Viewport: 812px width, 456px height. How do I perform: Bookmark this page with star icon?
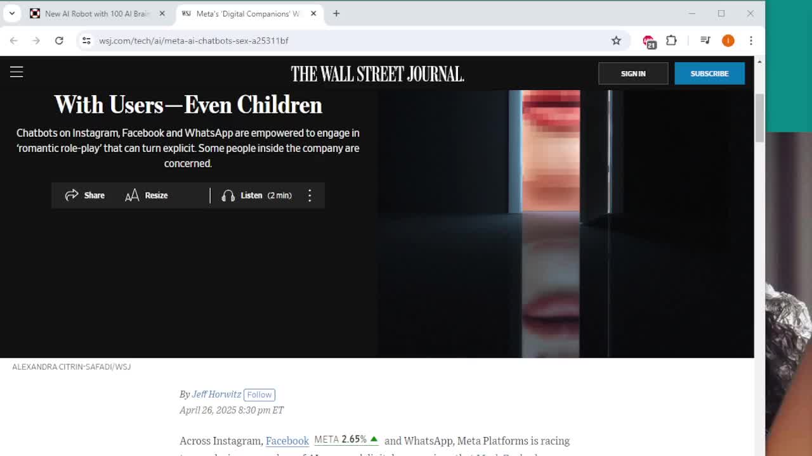coord(616,41)
